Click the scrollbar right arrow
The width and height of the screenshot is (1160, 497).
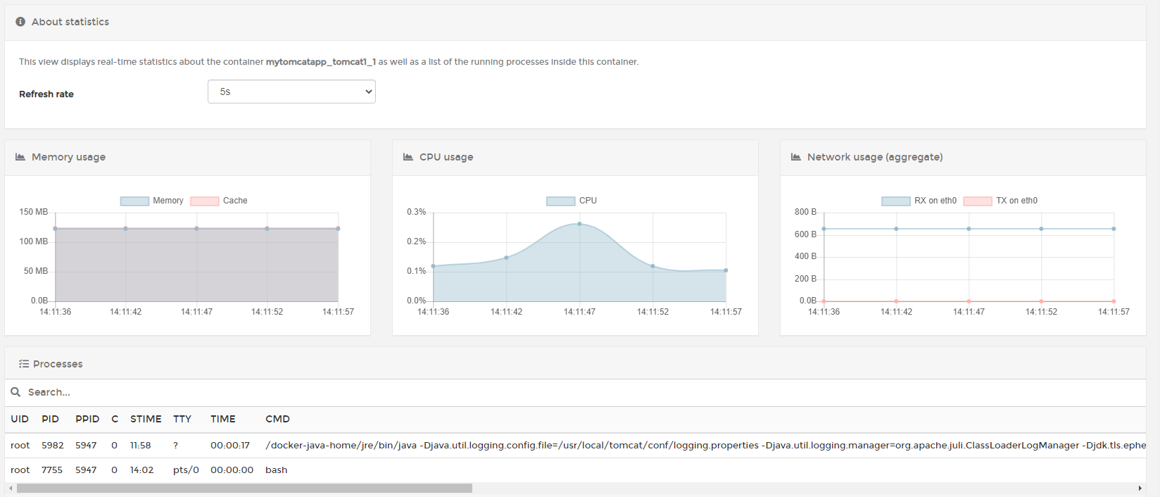[1140, 488]
